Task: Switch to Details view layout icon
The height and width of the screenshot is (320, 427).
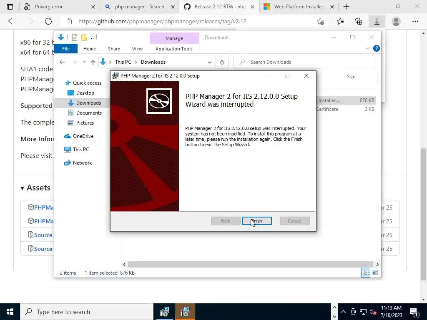Action: 366,272
